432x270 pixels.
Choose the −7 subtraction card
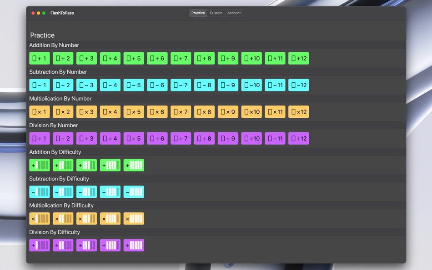[181, 85]
